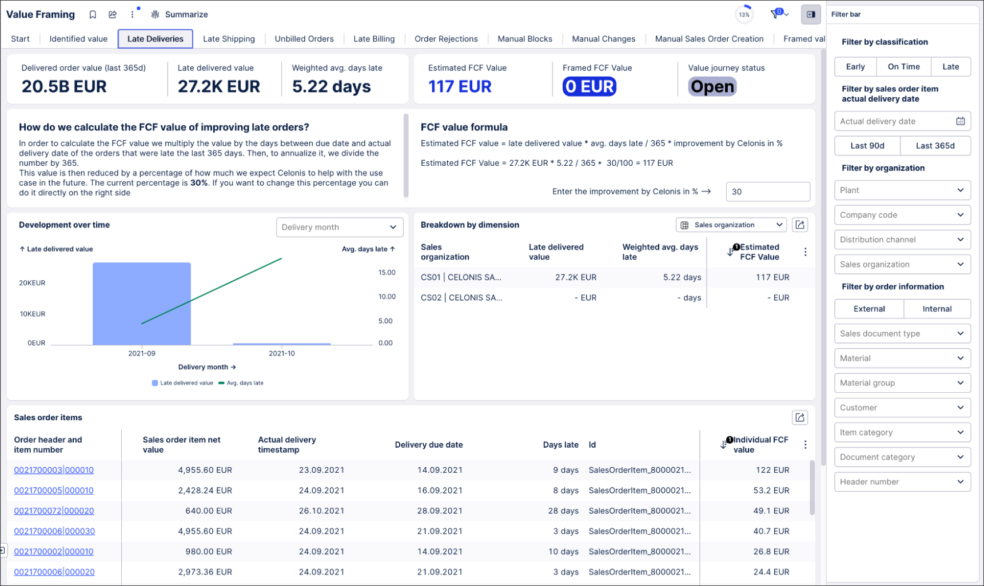Image resolution: width=984 pixels, height=586 pixels.
Task: Open the Manual Changes tab
Action: click(604, 39)
